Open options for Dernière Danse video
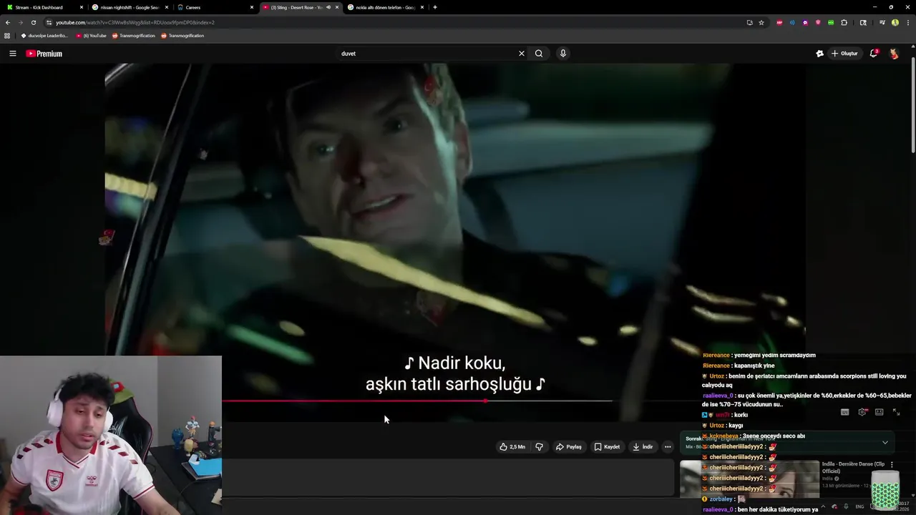This screenshot has height=515, width=916. (x=892, y=465)
